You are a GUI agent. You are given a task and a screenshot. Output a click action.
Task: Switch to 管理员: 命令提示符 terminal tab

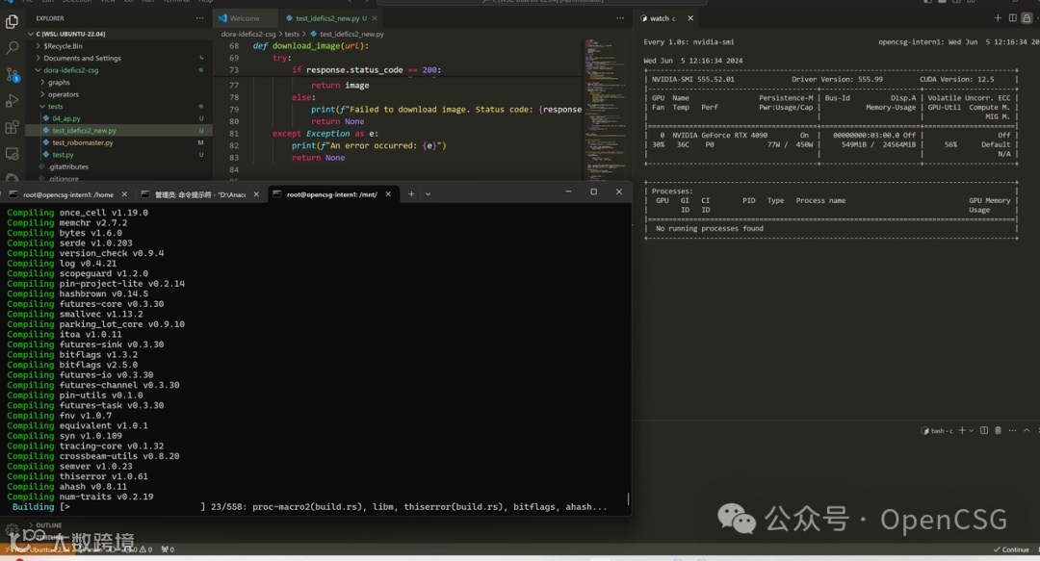(199, 194)
